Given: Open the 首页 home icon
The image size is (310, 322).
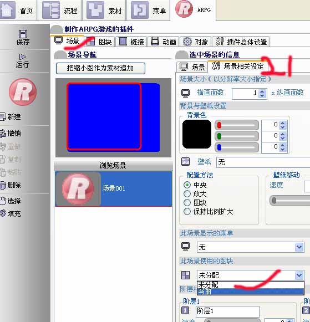Looking at the screenshot, I should [7, 10].
